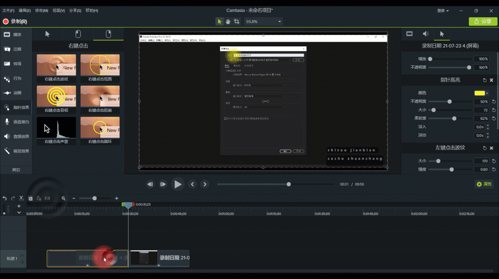Viewport: 499px width, 279px height.
Task: Click the 录制(R) record button
Action: [15, 21]
